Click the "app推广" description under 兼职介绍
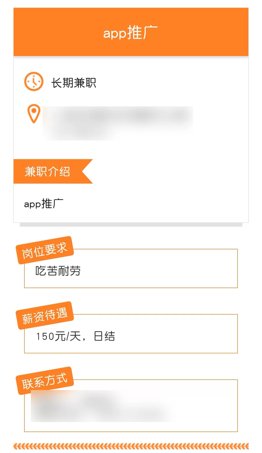This screenshot has width=262, height=453. point(44,204)
